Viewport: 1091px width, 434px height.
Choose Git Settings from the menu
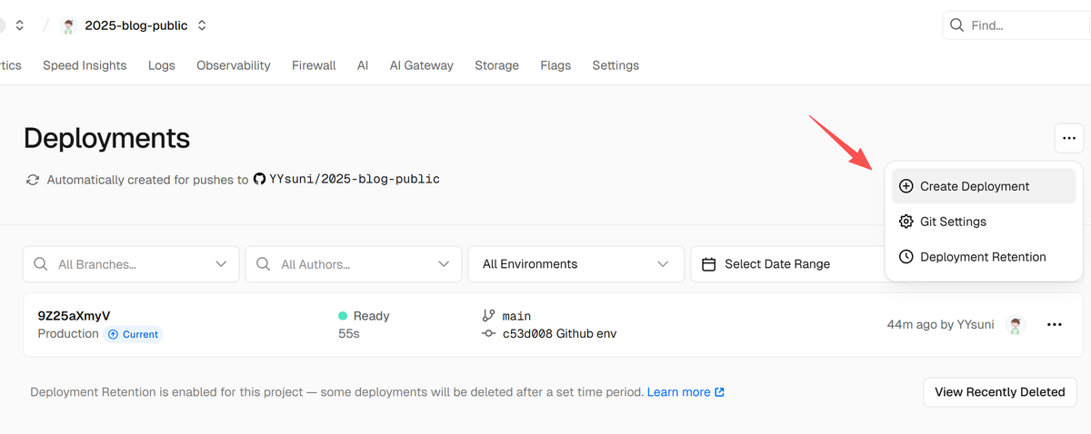(952, 222)
